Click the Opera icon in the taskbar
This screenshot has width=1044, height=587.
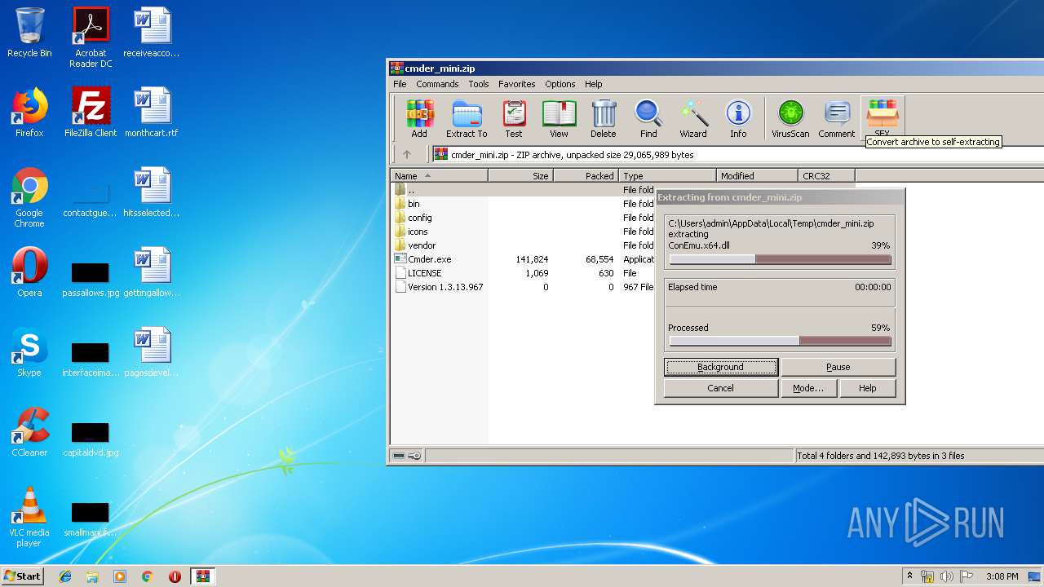[x=175, y=576]
